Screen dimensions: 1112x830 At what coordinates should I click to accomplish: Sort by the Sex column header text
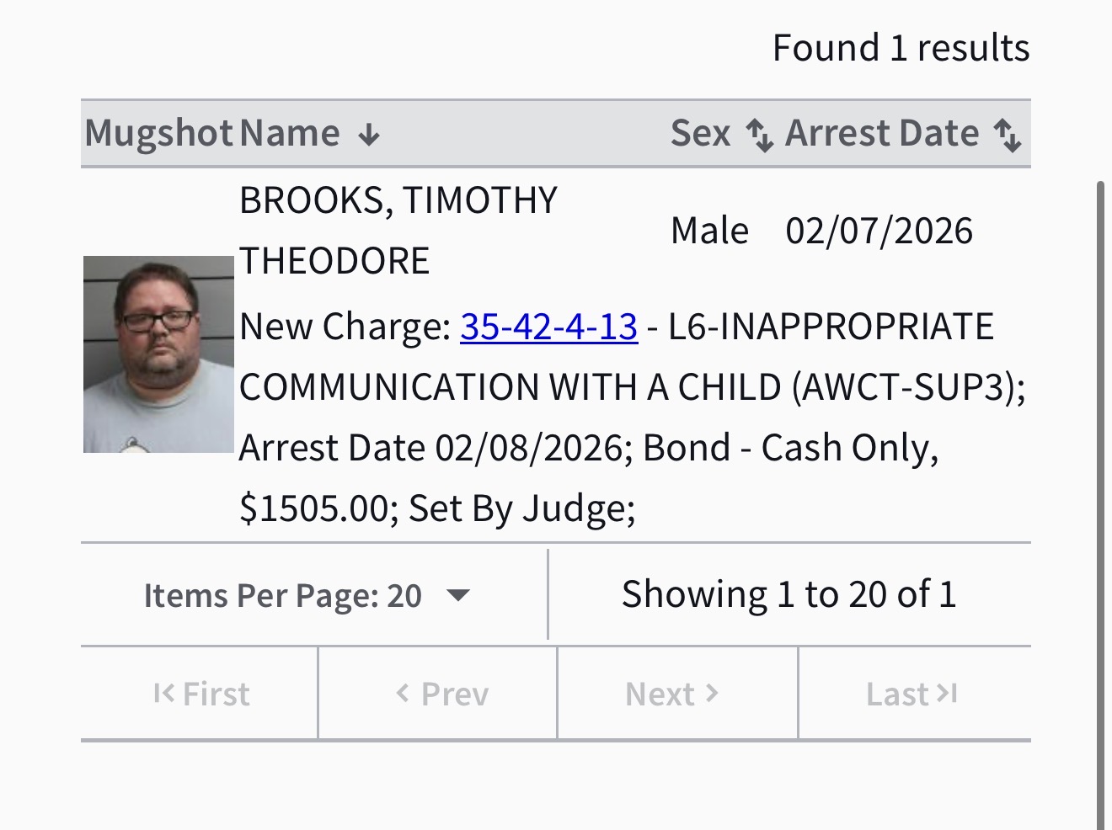[700, 134]
